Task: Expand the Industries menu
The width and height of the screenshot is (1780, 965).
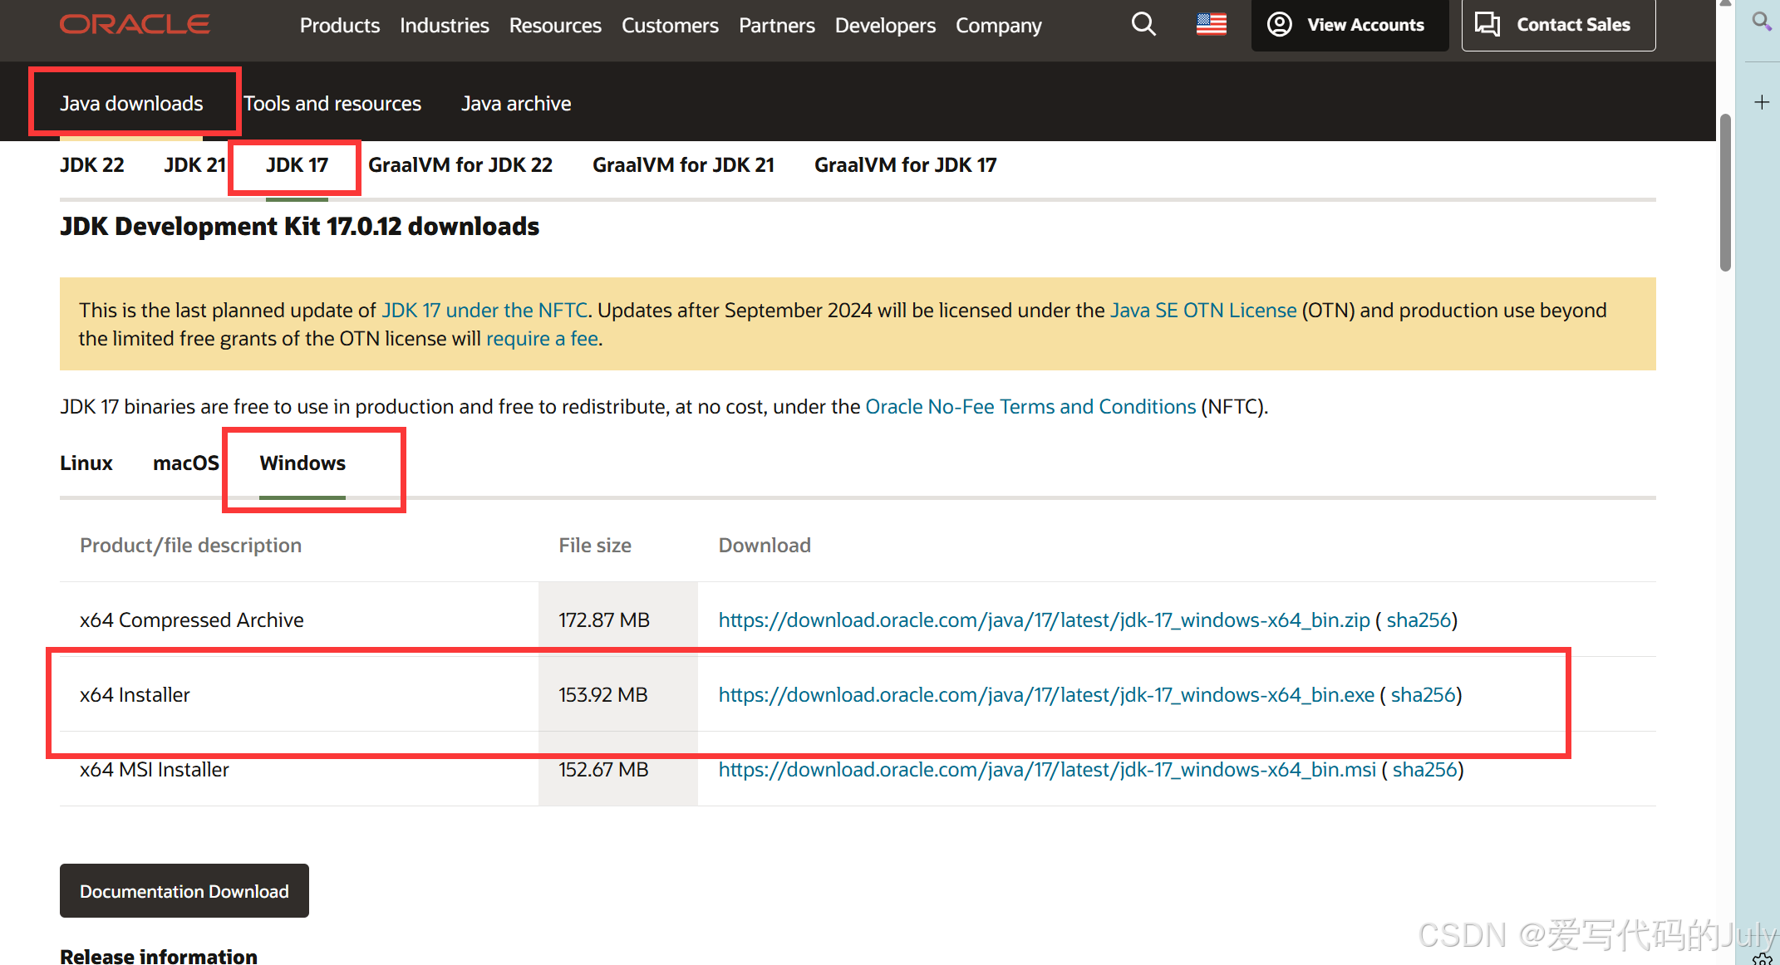Action: point(444,26)
